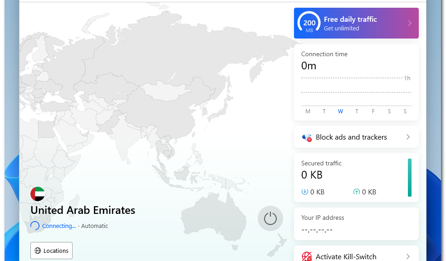This screenshot has width=446, height=261.
Task: Click the download traffic arrow icon
Action: coord(305,192)
